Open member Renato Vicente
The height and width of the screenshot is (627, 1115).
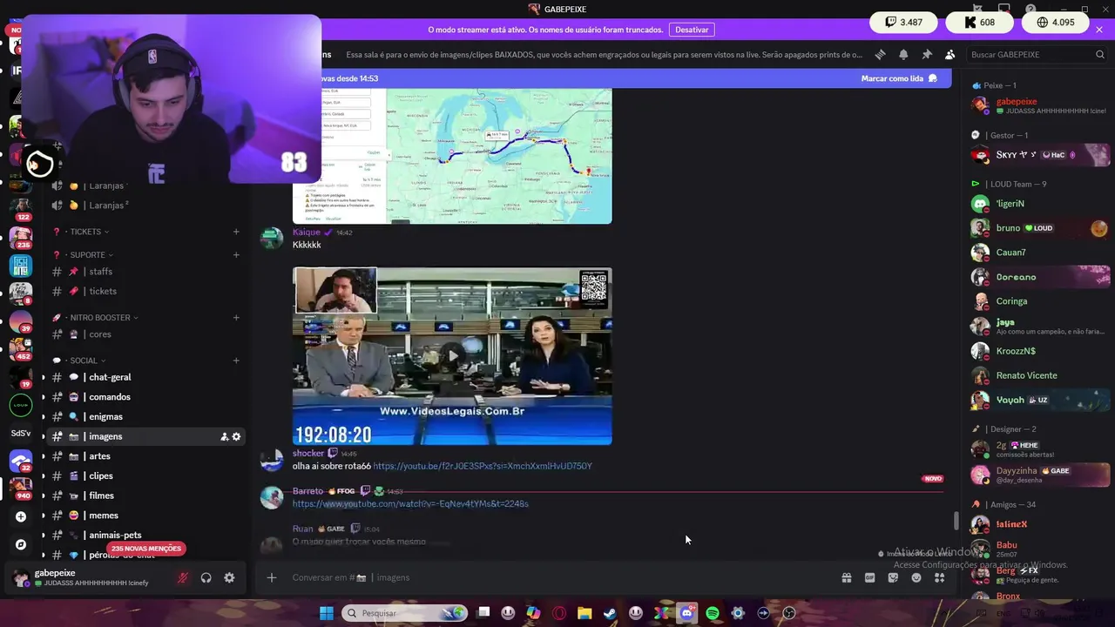[x=1040, y=375]
